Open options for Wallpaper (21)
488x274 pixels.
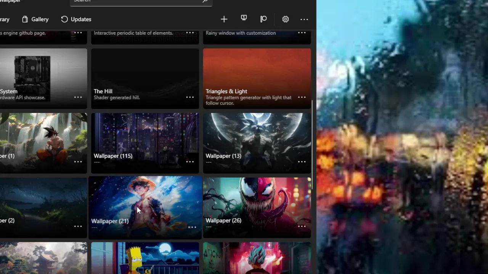pos(192,227)
